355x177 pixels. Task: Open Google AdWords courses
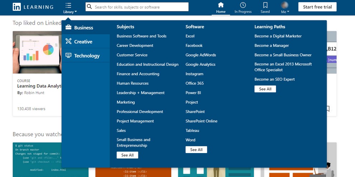[x=201, y=55]
